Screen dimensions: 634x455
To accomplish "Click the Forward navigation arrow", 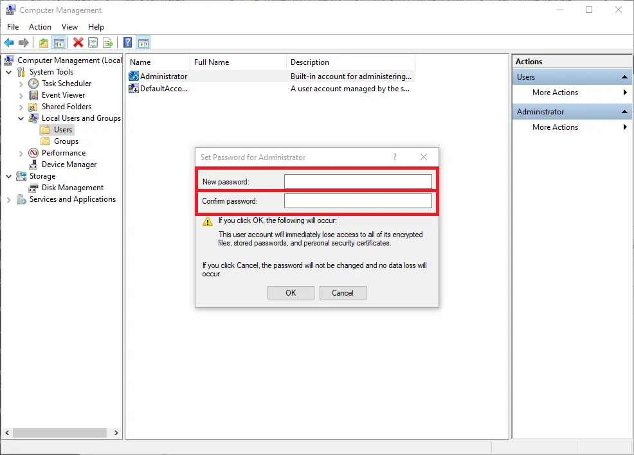I will click(x=24, y=42).
